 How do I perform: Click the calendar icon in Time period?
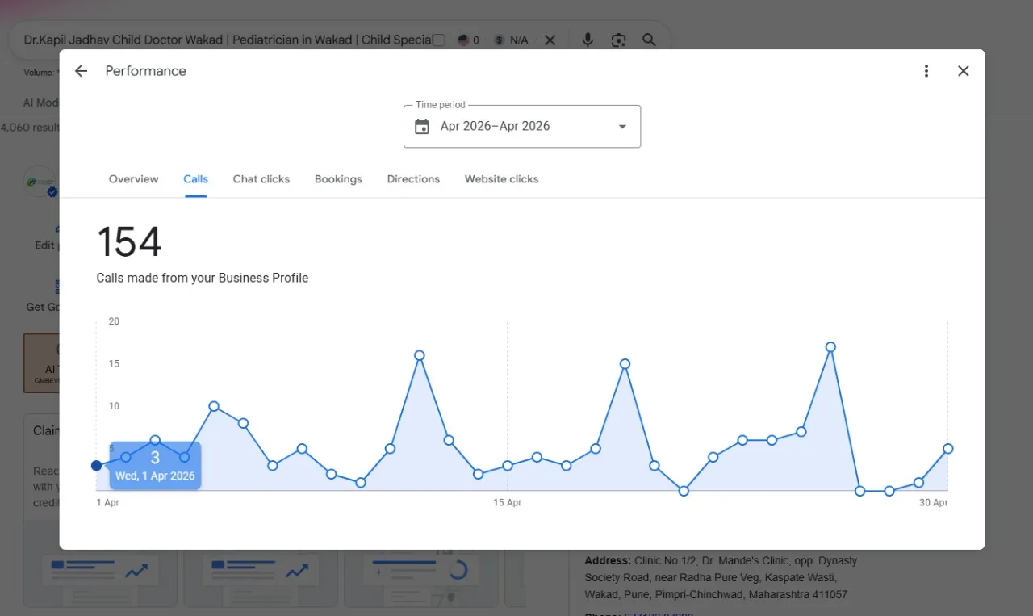pyautogui.click(x=422, y=127)
